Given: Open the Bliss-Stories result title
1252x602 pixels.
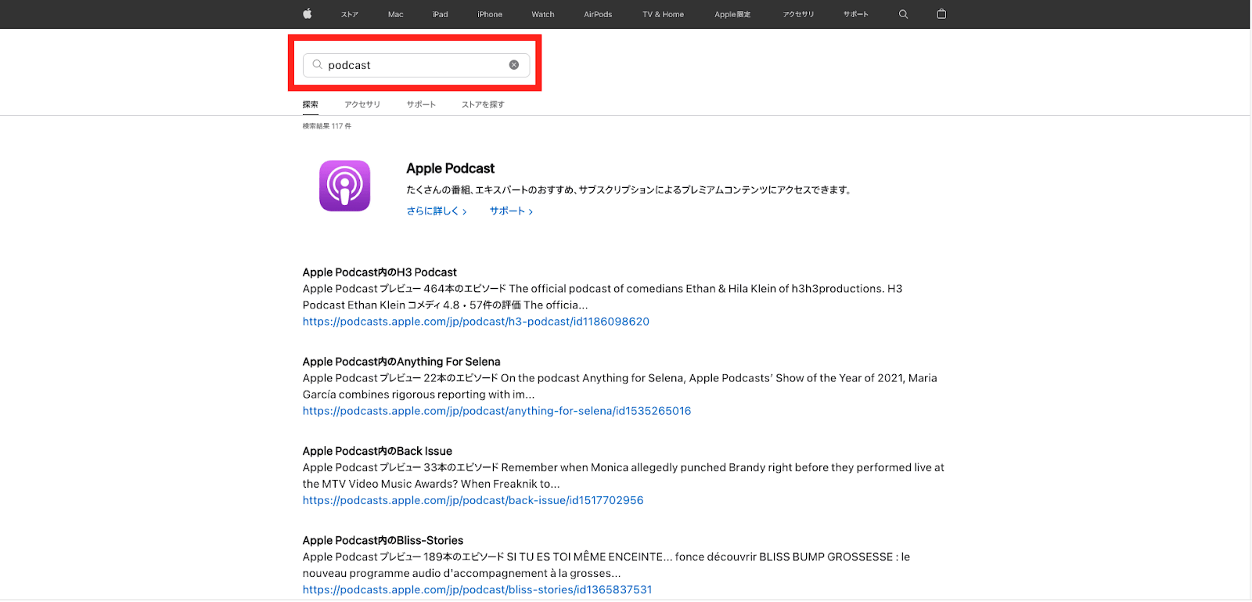Looking at the screenshot, I should (x=383, y=540).
